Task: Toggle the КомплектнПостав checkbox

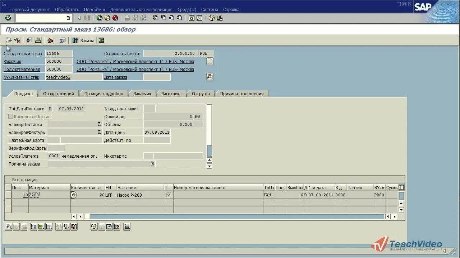Action: click(x=11, y=116)
